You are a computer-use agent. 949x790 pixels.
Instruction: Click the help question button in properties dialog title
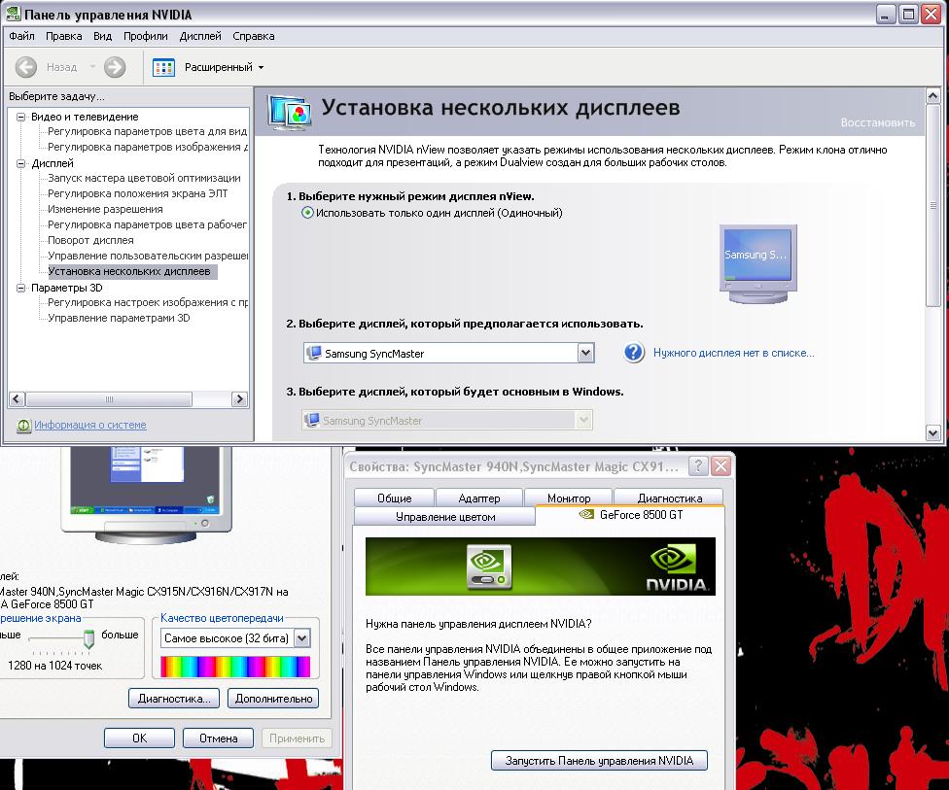[698, 466]
